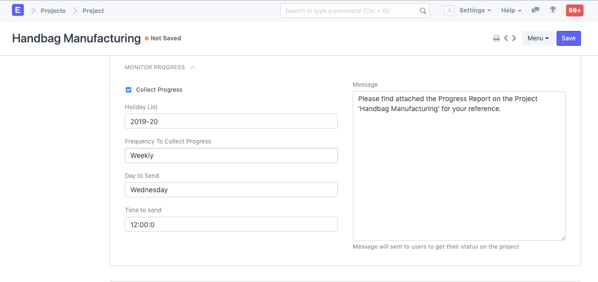Open the user avatar icon
598x282 pixels.
[x=449, y=10]
